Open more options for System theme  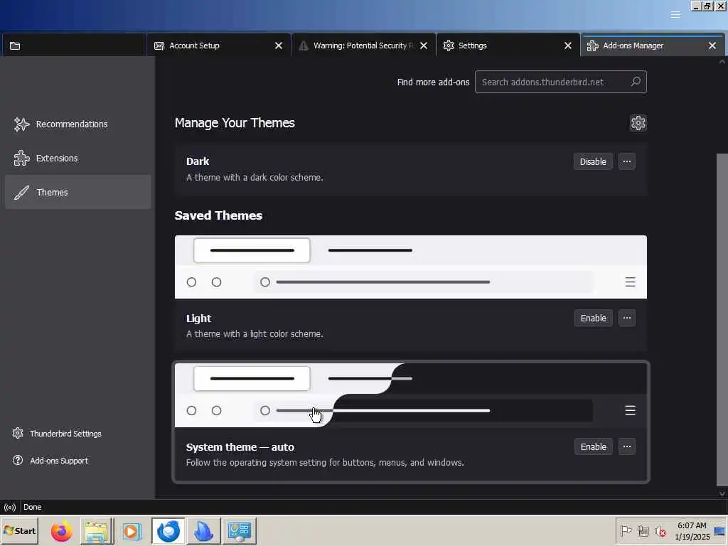627,446
